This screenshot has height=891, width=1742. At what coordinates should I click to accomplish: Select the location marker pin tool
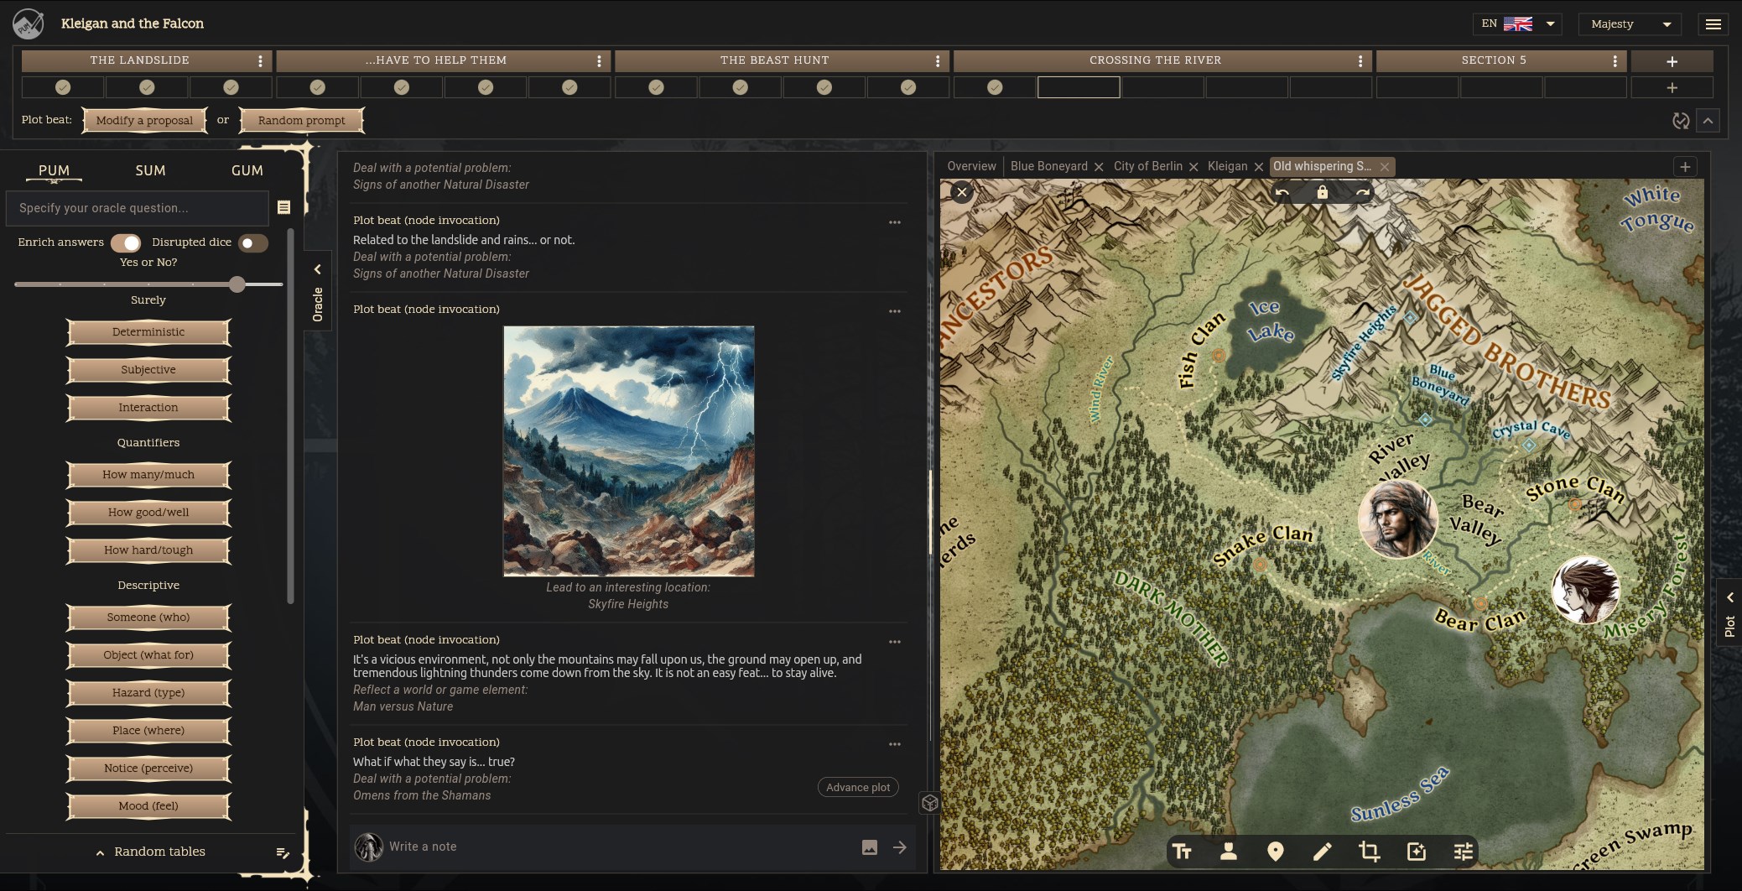(1276, 852)
